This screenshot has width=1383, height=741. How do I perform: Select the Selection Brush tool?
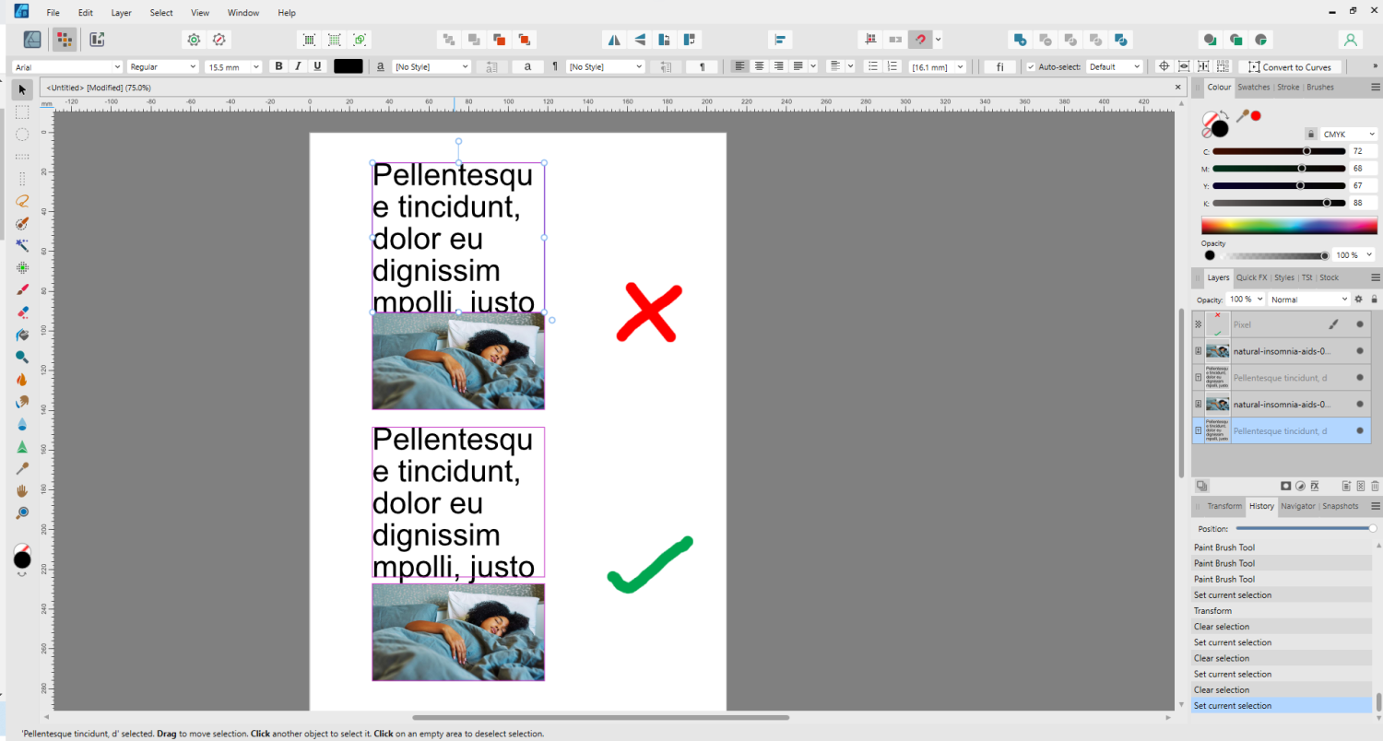[22, 223]
